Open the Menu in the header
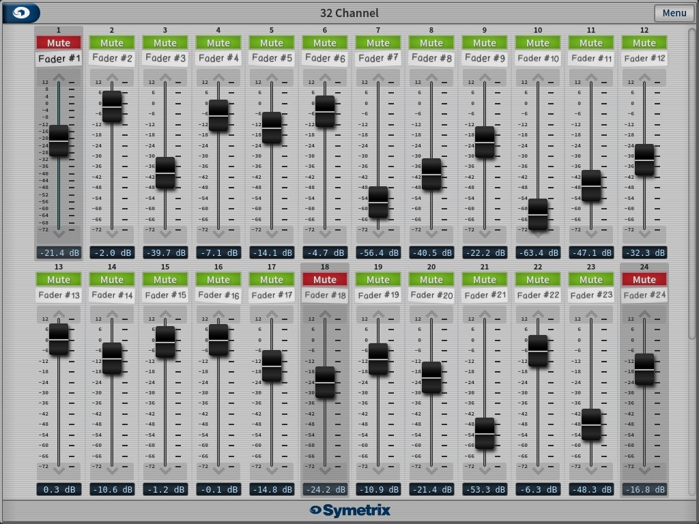 [674, 13]
